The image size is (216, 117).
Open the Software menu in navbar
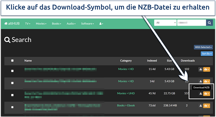pyautogui.click(x=87, y=24)
